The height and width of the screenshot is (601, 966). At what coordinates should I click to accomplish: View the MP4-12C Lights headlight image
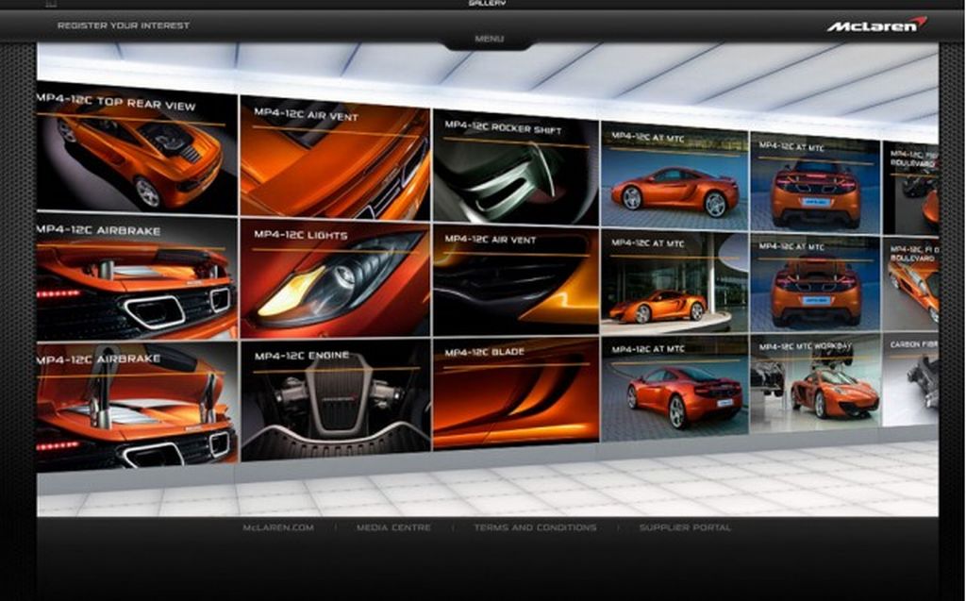(335, 278)
